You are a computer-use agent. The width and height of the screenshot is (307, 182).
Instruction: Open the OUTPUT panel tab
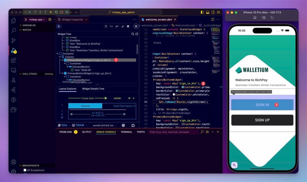[x=87, y=132]
